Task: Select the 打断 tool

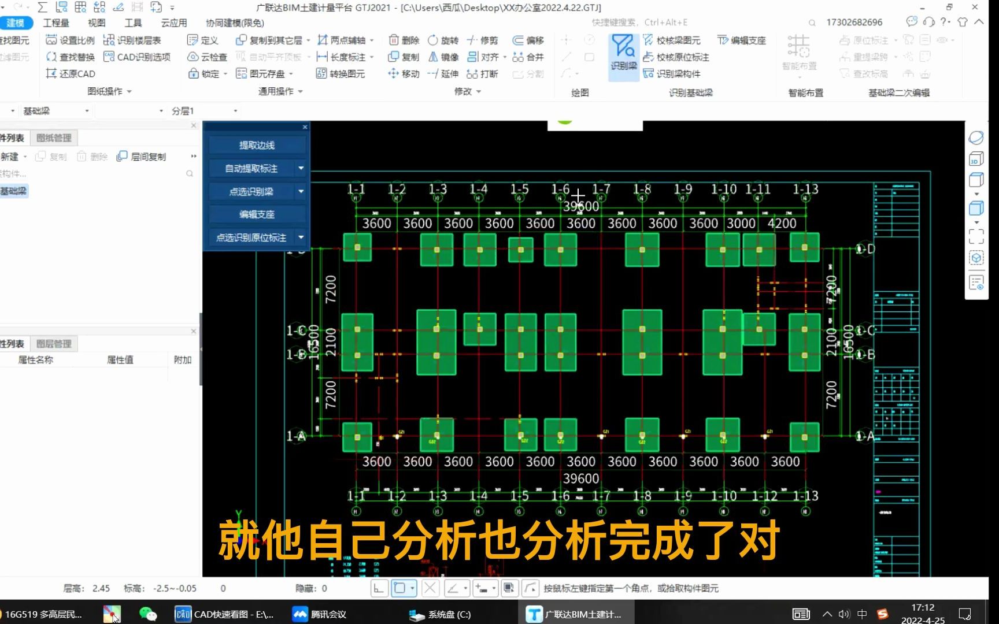Action: 482,73
